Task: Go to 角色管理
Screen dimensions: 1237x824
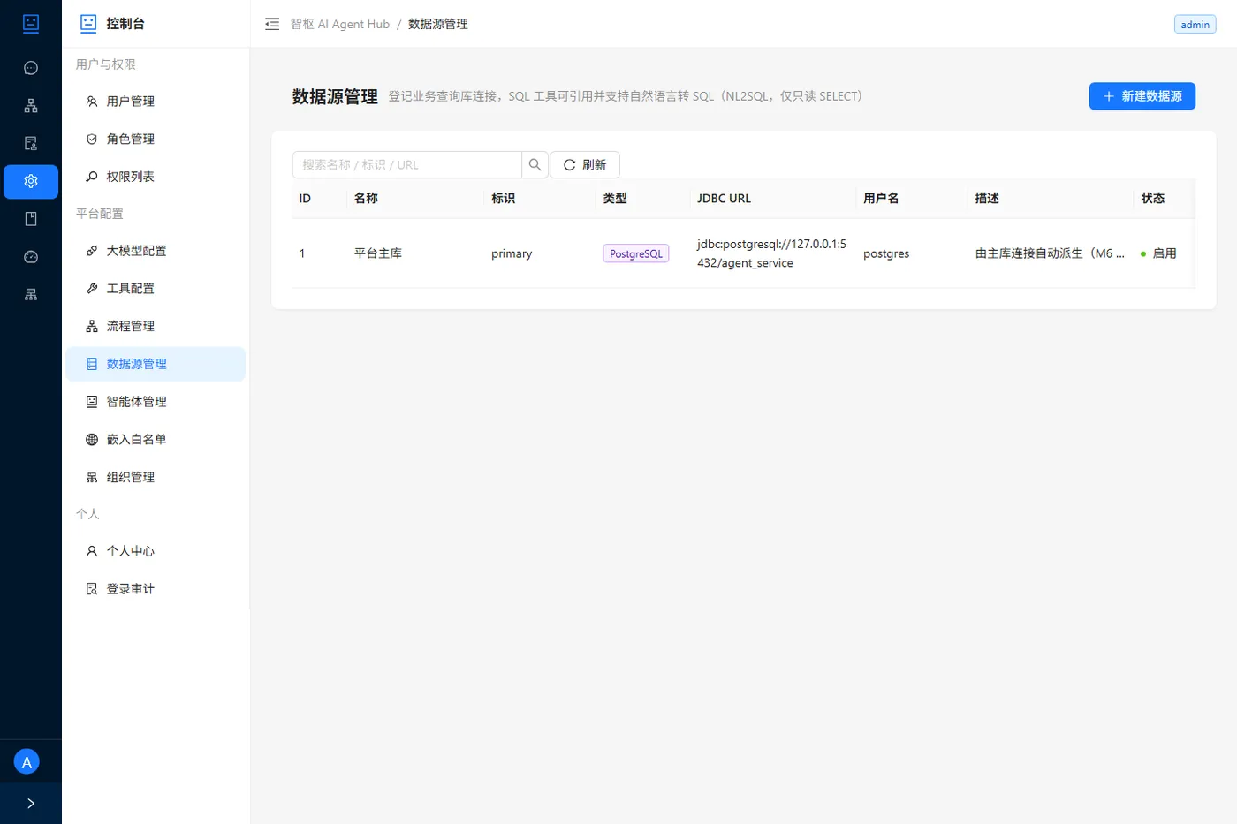Action: click(156, 140)
